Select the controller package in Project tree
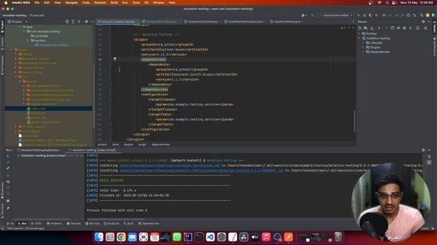This screenshot has width=437, height=245. [40, 36]
